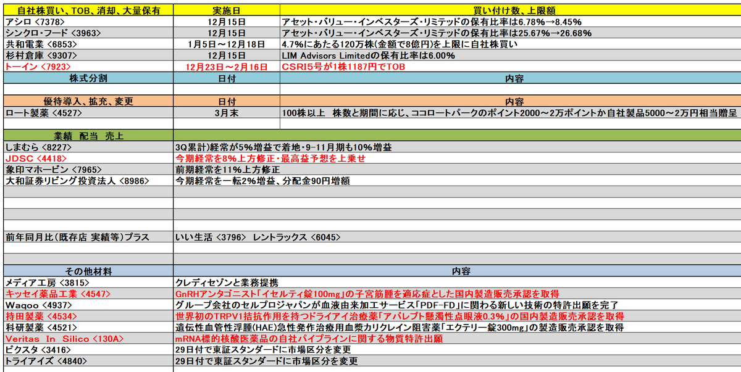
Task: Click the red cell 今期経常を8%上方修正
Action: click(457, 159)
